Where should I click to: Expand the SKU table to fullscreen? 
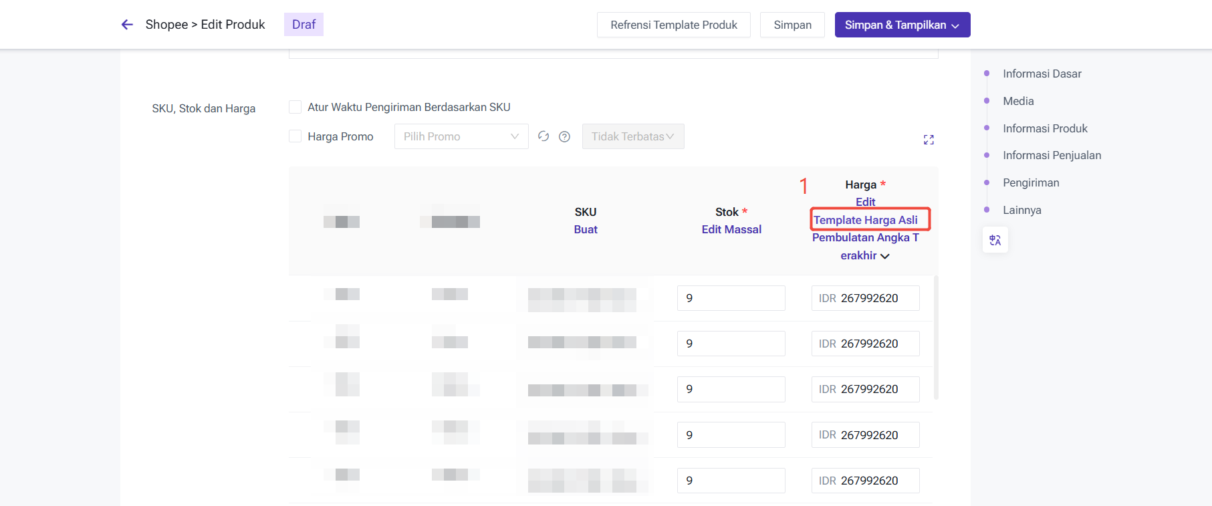coord(929,140)
